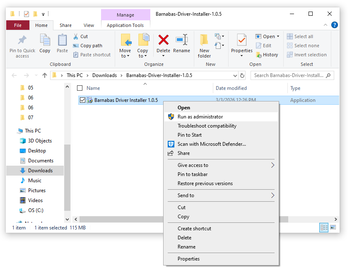Uncheck the Barnabas Driver Installer checkbox
Screen dimensions: 352x275
[x=82, y=100]
